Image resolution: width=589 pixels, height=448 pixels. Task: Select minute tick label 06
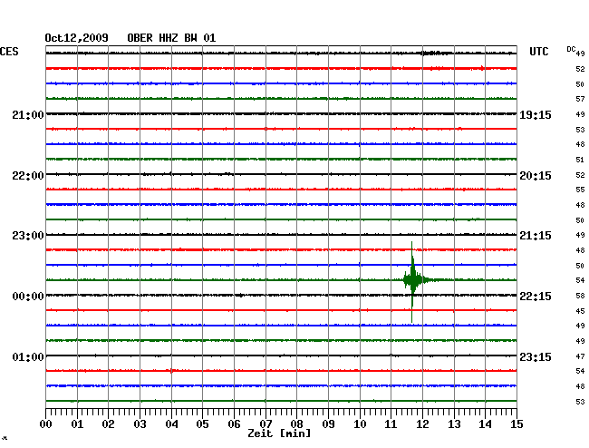[x=234, y=424]
